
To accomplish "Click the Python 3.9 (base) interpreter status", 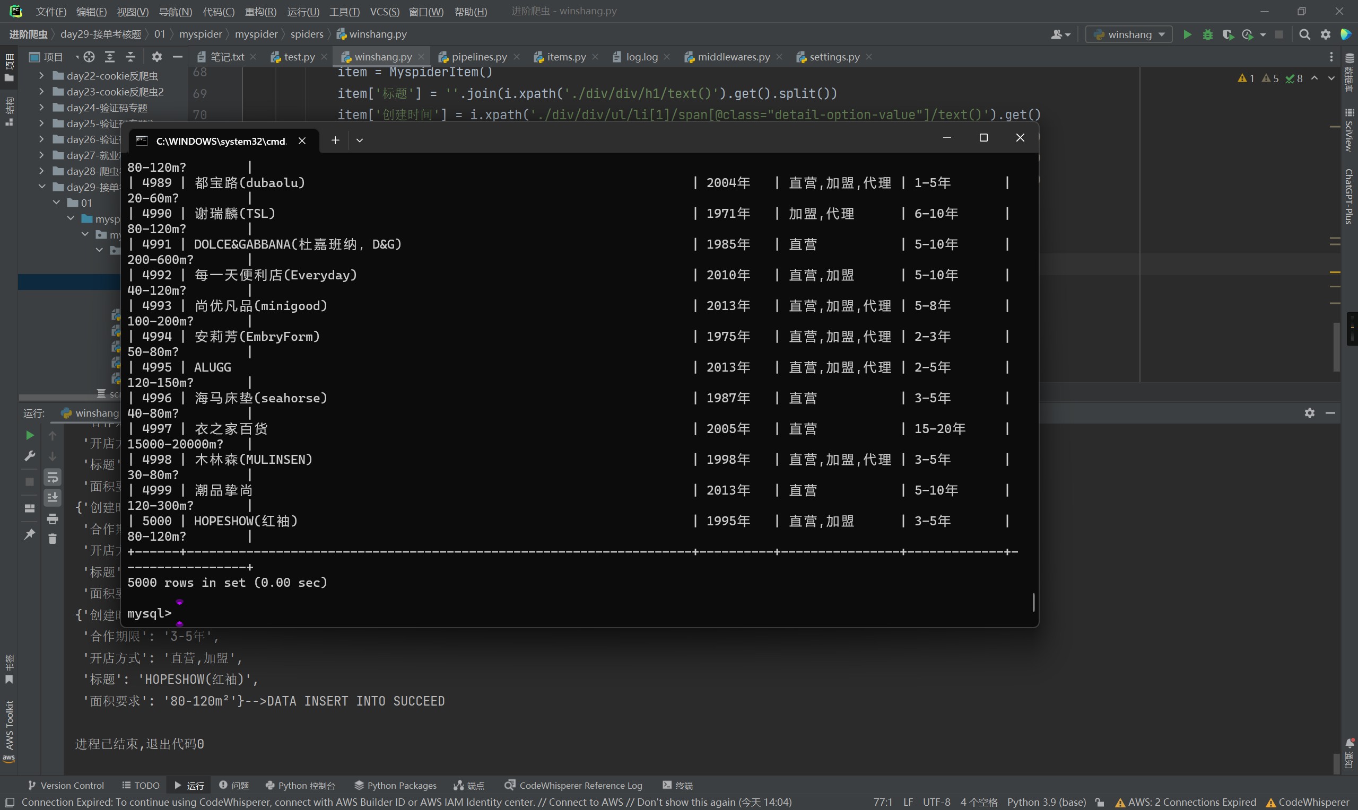I will click(x=1046, y=802).
